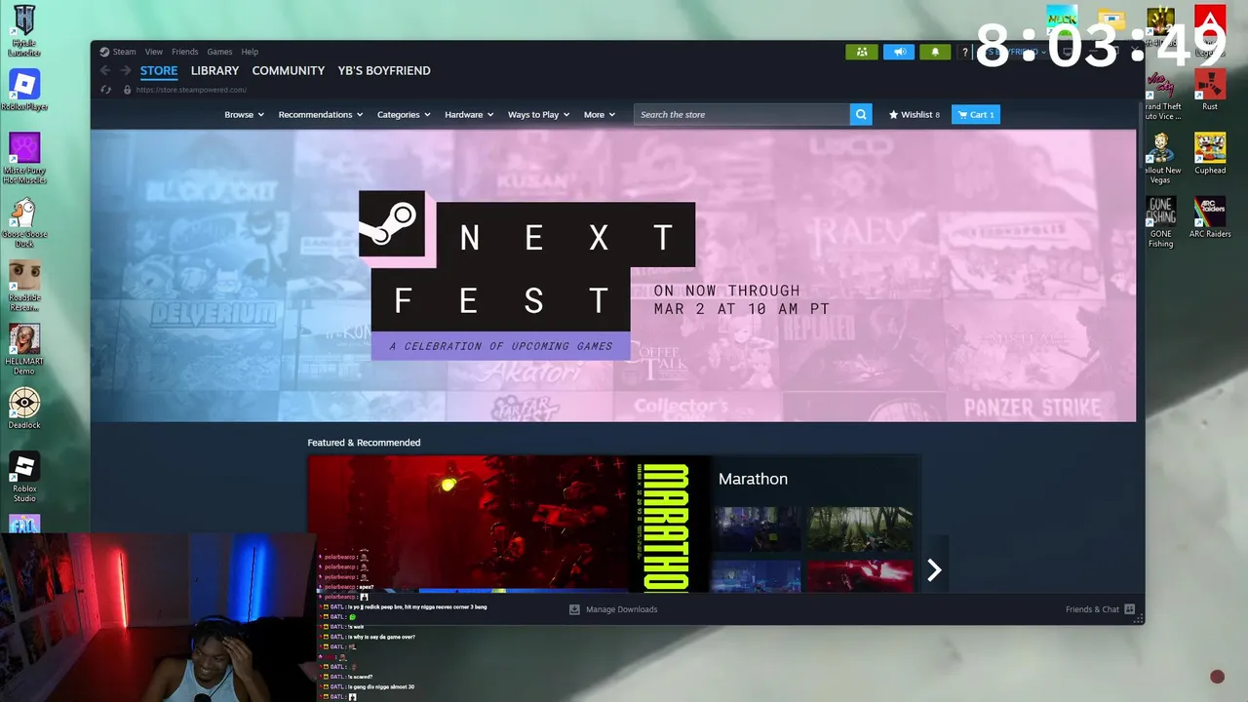Select the red Marathon screenshot thumbnail

click(x=860, y=575)
